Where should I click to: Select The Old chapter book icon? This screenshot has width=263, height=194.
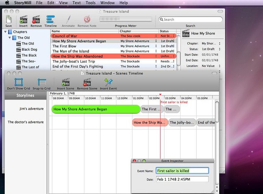(14, 38)
